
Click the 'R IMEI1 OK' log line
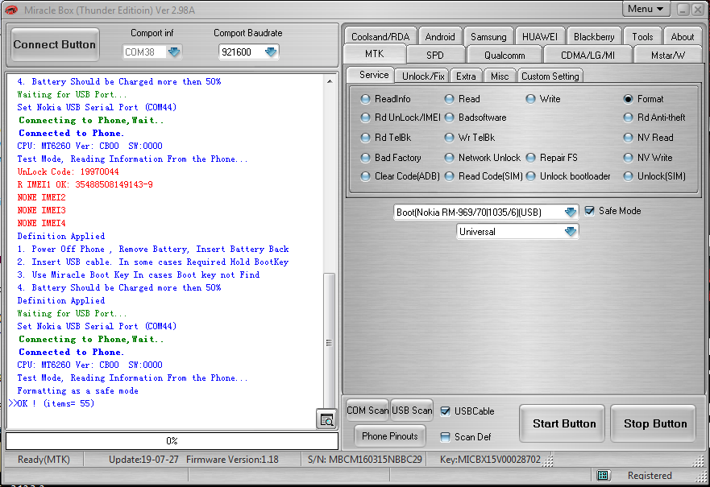click(x=85, y=184)
